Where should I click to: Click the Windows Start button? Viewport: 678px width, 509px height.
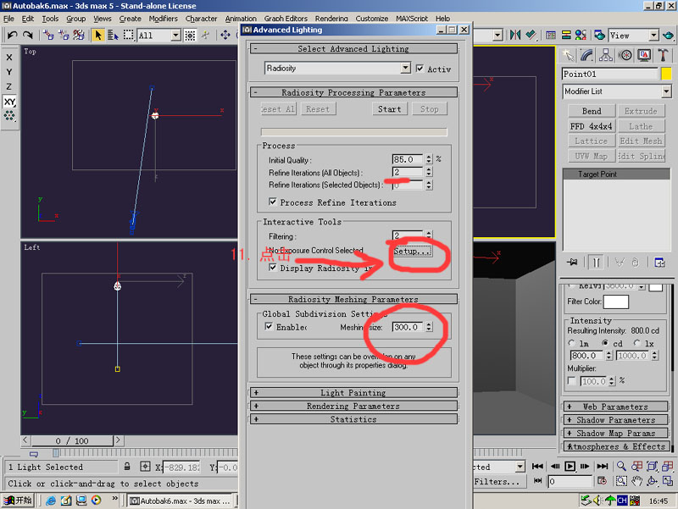[18, 501]
